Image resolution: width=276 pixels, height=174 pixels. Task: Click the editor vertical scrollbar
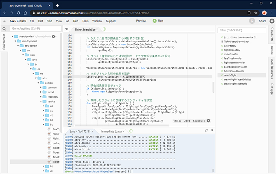pos(213,87)
